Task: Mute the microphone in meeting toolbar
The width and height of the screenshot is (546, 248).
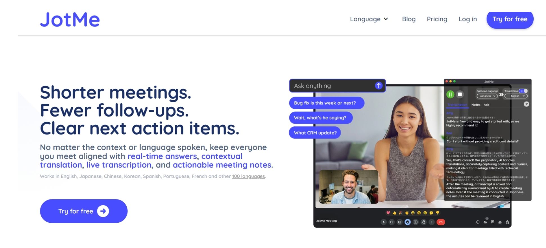Action: [x=384, y=222]
